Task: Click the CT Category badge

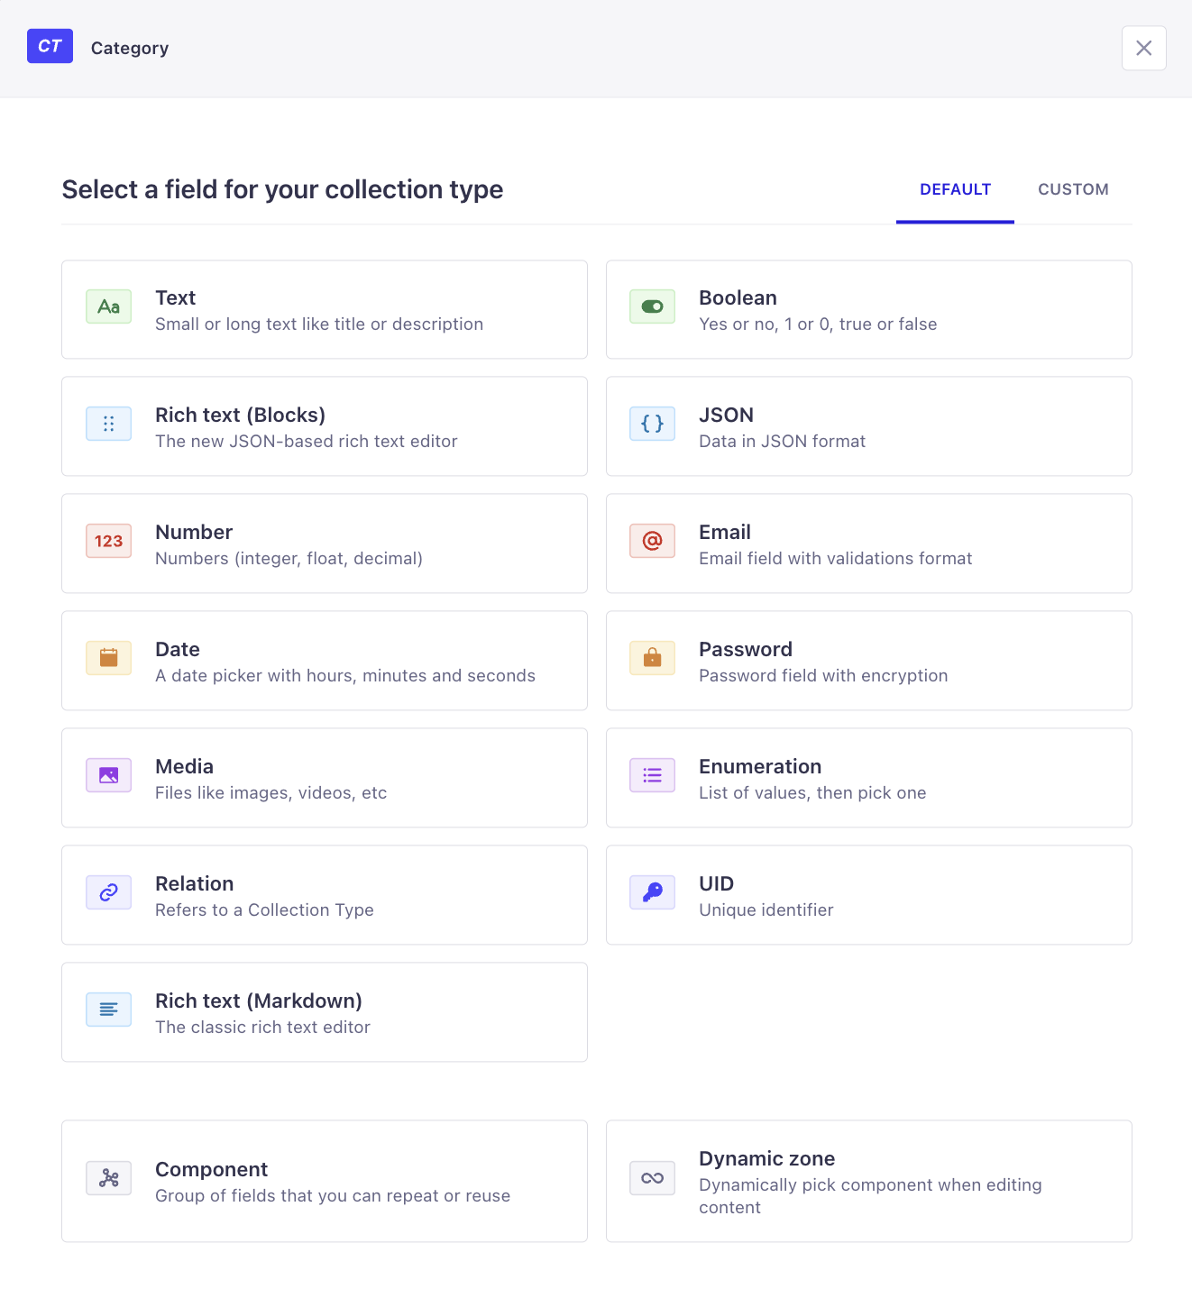Action: pyautogui.click(x=50, y=47)
